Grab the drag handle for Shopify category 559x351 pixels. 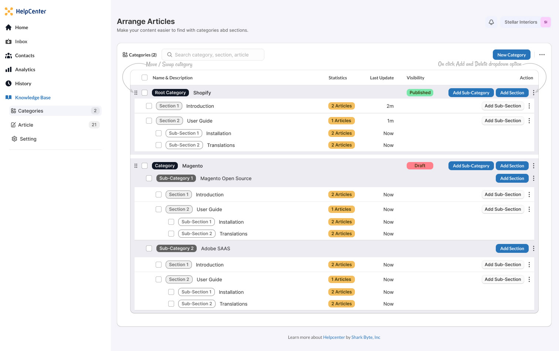point(136,93)
